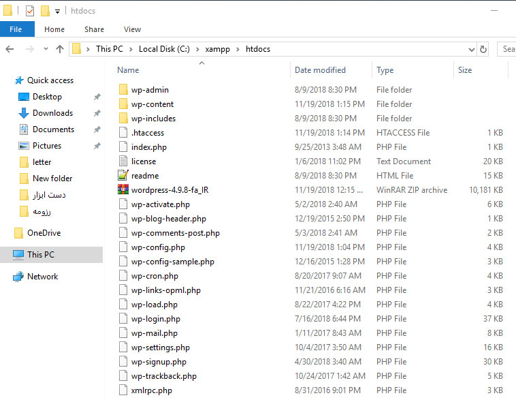
Task: Click the Search box field
Action: pyautogui.click(x=506, y=49)
